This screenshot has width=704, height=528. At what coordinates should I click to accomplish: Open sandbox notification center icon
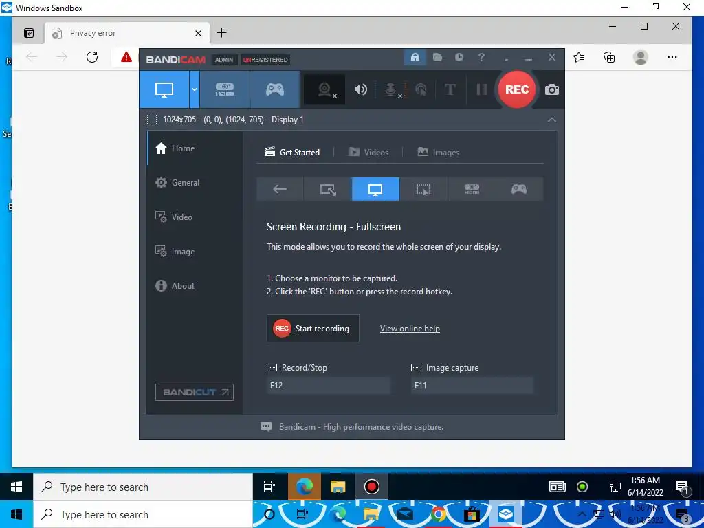[x=682, y=487]
